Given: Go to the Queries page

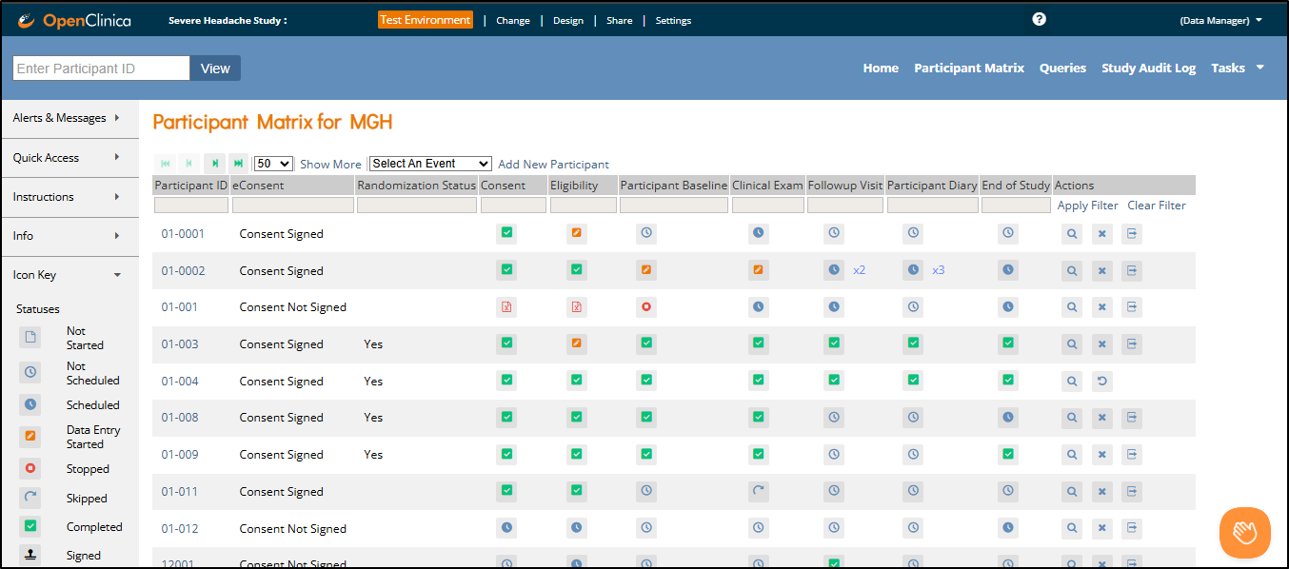Looking at the screenshot, I should [x=1062, y=68].
